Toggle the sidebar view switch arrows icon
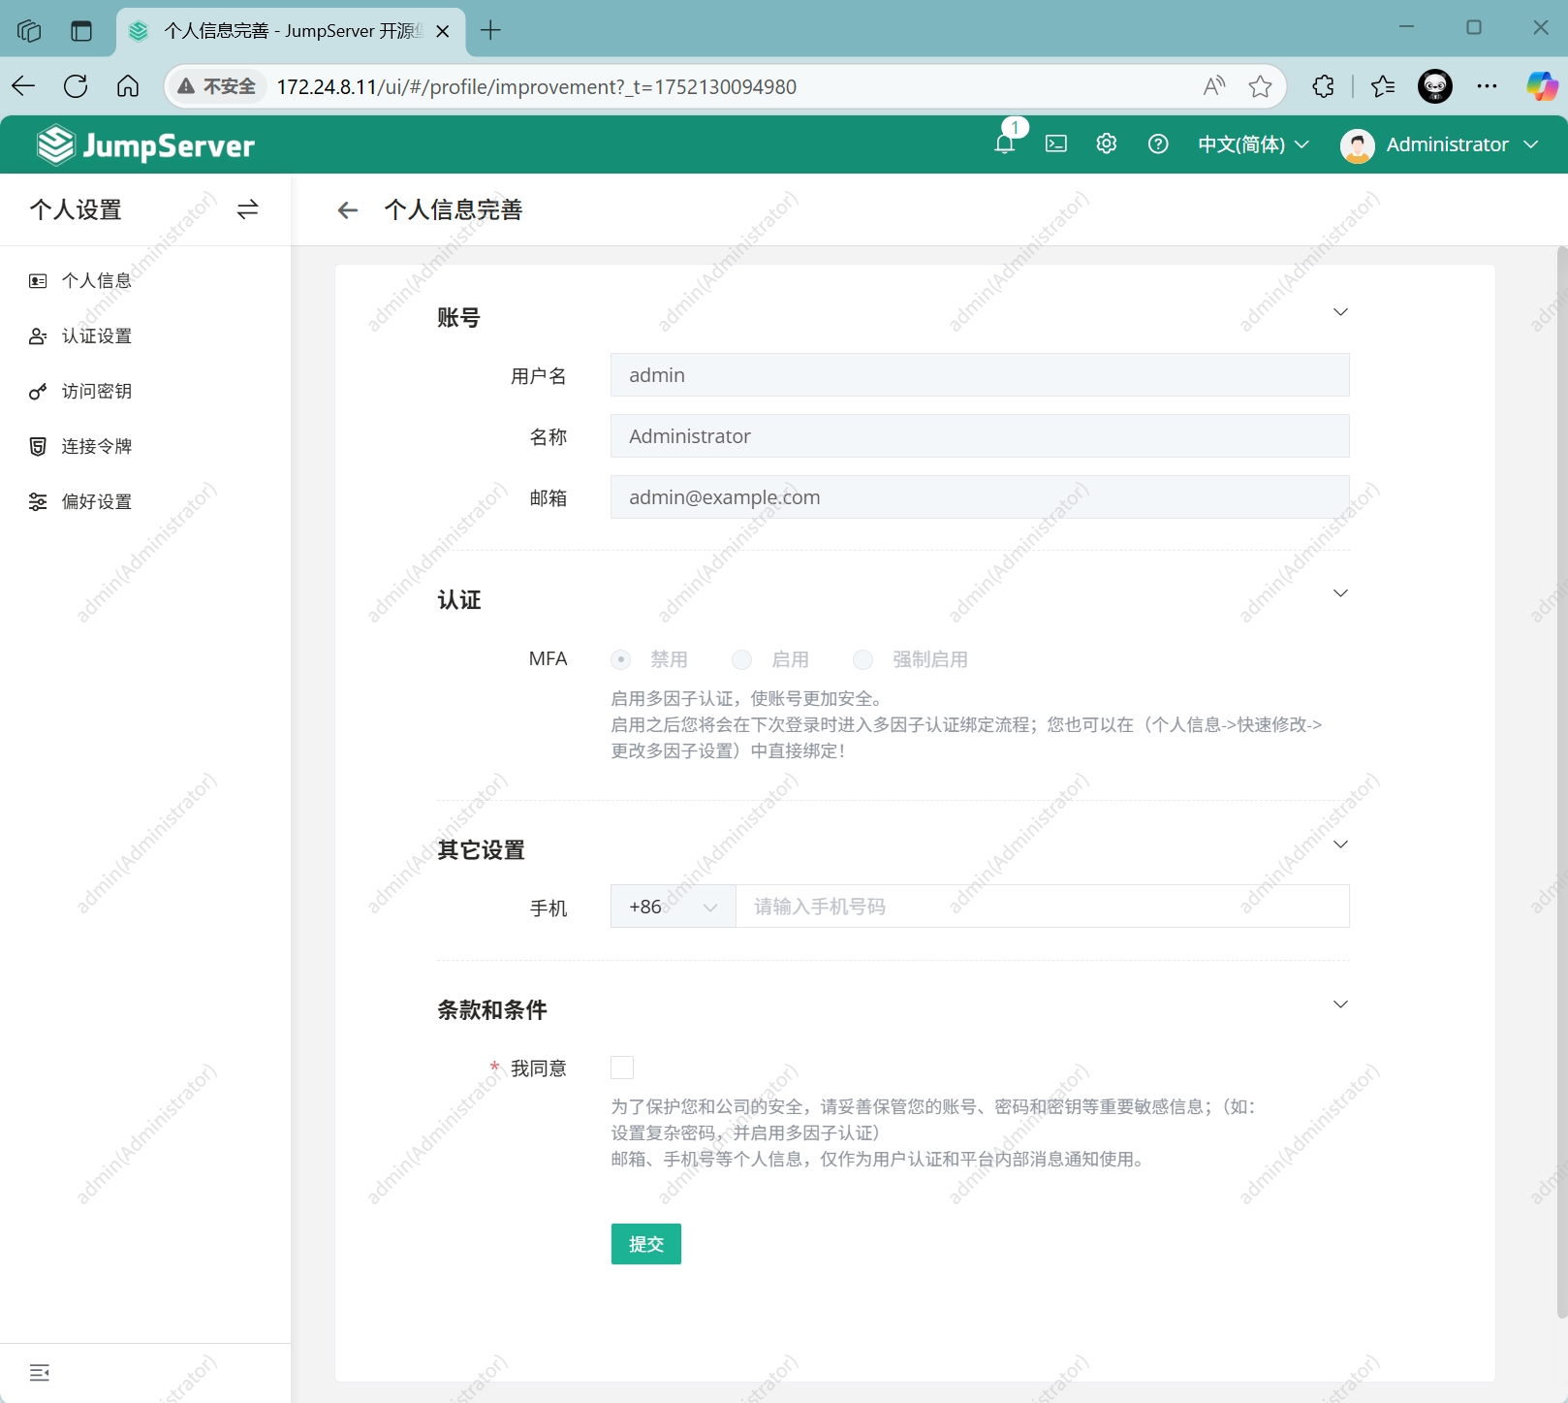 (x=248, y=209)
